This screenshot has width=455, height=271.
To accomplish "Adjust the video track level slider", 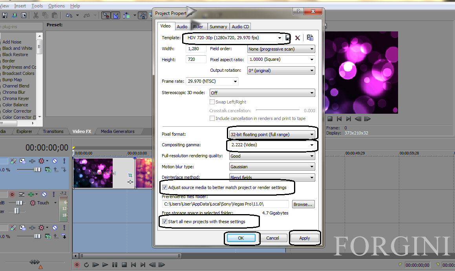I will click(37, 169).
